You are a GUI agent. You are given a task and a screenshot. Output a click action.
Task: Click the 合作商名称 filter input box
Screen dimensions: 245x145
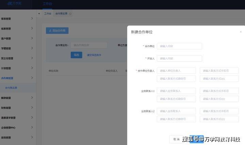click(x=89, y=45)
